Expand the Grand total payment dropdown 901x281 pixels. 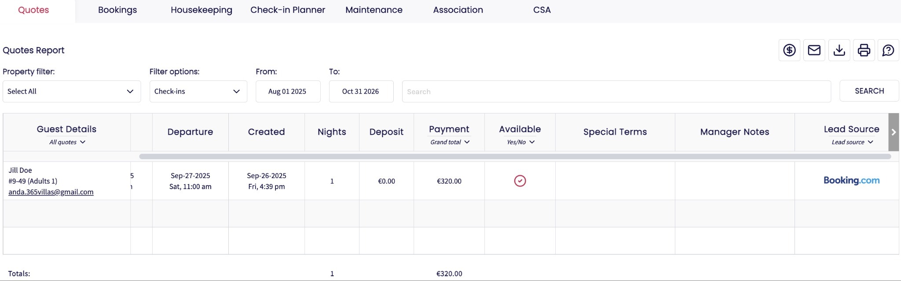[450, 142]
